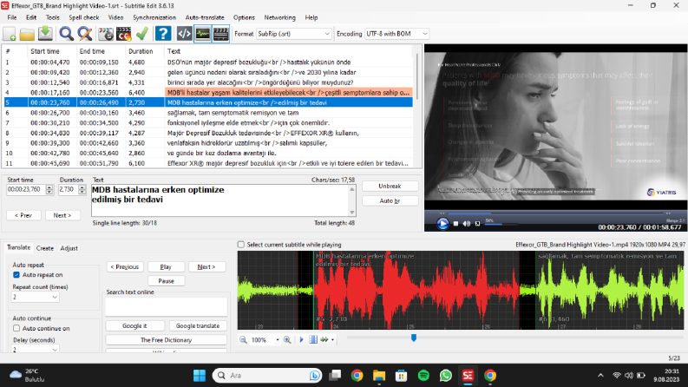Open the Auto-translate menu

point(205,17)
